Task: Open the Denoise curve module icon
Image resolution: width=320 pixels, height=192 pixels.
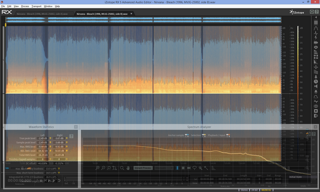Action: (x=315, y=62)
